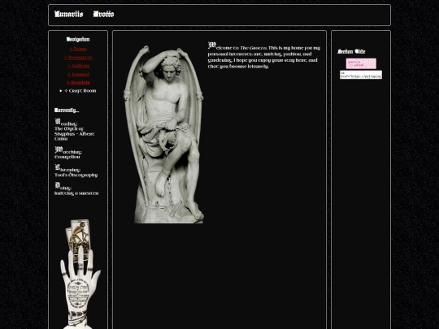Click the 'Currently...' heading
Screen dimensions: 439x329
coord(67,110)
